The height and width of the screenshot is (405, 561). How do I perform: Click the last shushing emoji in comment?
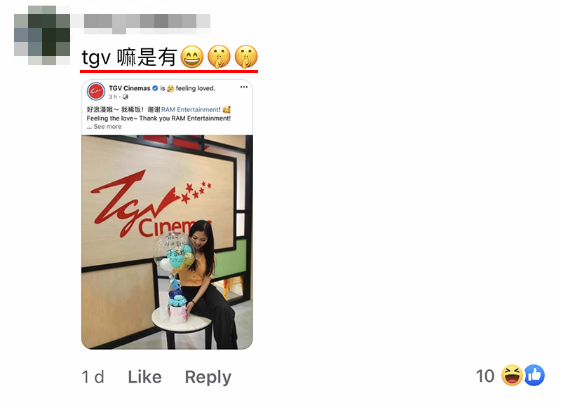246,57
